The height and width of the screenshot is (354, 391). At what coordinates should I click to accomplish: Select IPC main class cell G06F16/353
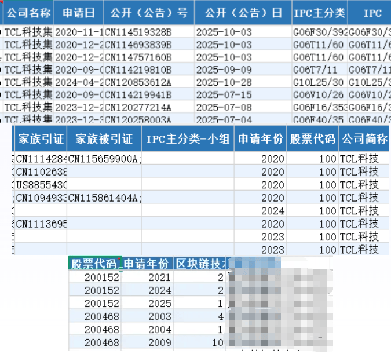(x=320, y=108)
